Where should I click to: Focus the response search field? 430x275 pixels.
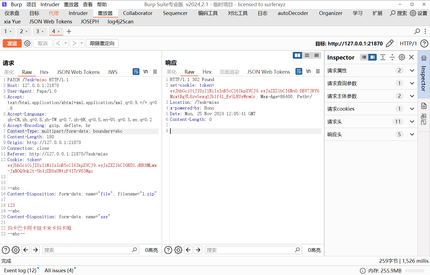tap(253, 250)
